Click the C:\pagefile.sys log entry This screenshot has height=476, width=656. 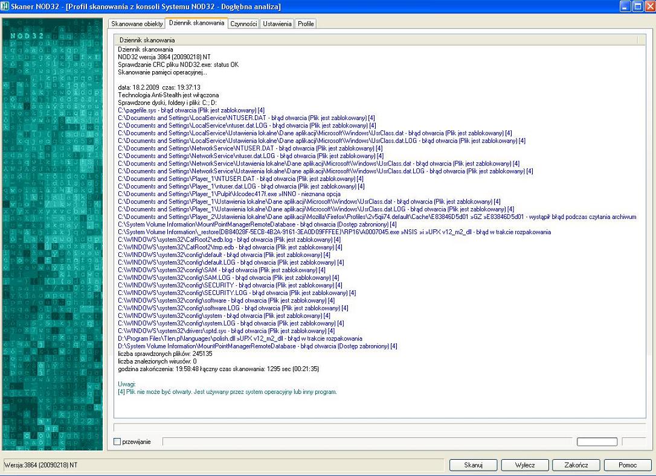(191, 110)
